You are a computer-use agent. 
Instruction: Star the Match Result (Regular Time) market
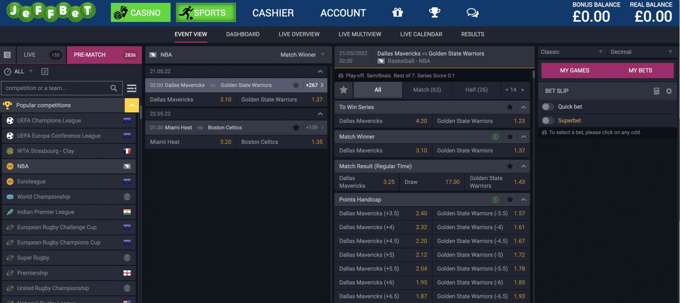[x=510, y=166]
